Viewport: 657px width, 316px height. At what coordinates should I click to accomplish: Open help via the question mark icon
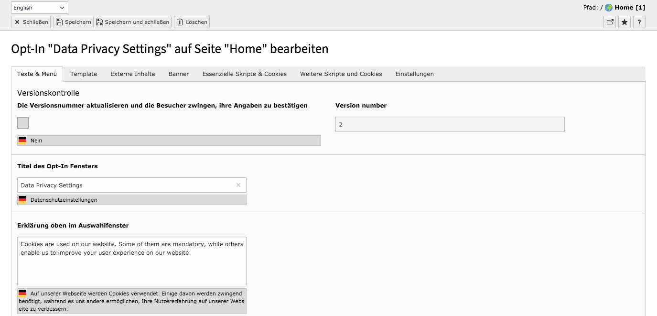point(639,22)
